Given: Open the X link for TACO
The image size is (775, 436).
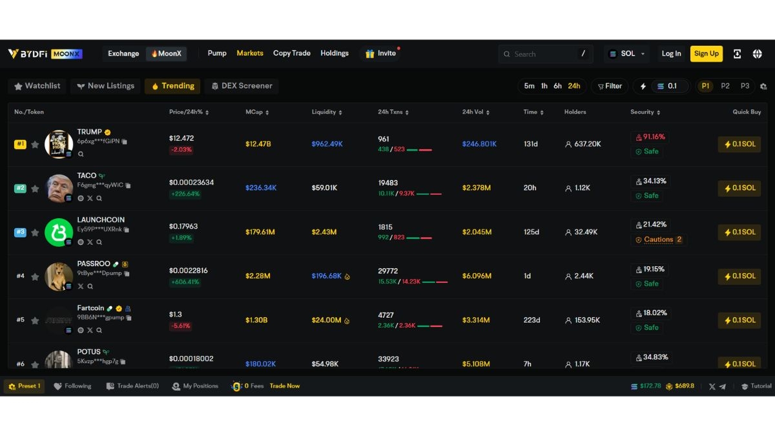Looking at the screenshot, I should point(90,198).
